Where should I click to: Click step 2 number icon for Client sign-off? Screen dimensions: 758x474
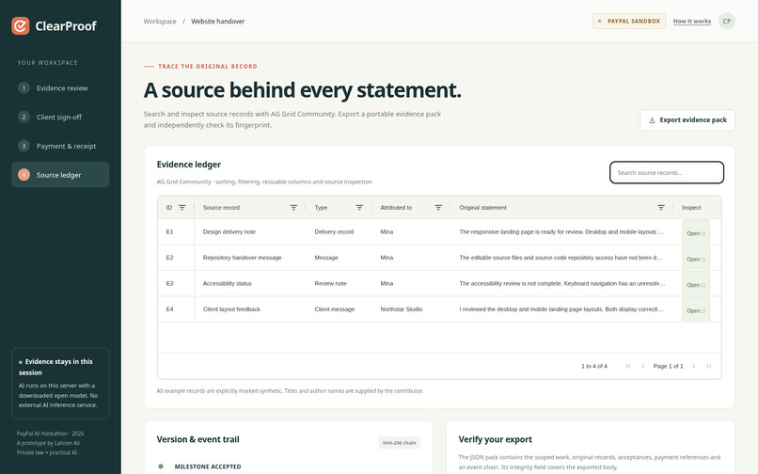point(24,117)
